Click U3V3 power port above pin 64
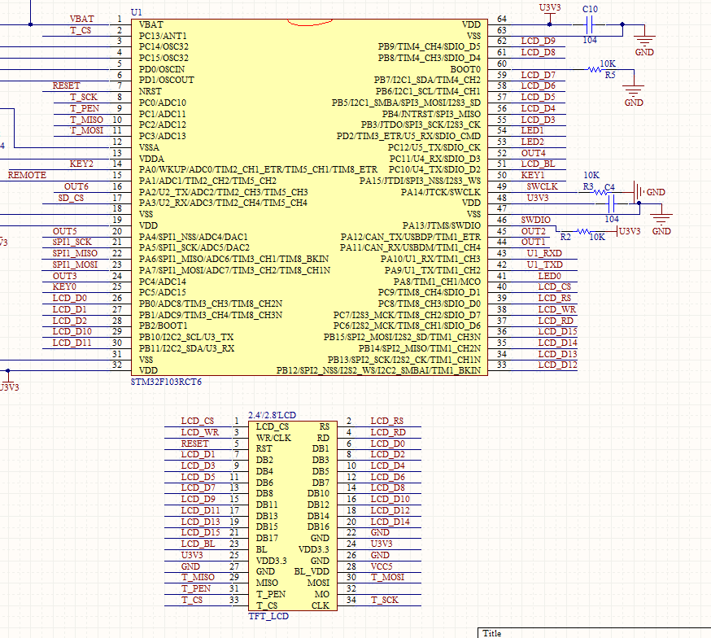The image size is (711, 638). click(550, 13)
